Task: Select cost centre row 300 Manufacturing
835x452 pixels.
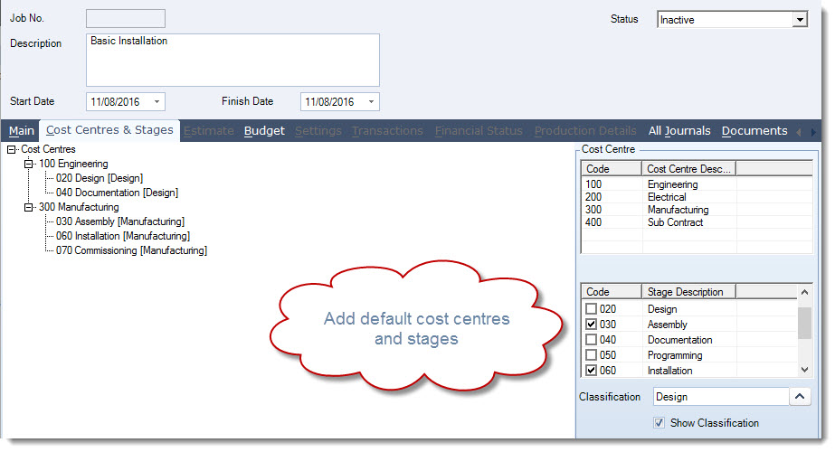Action: (x=697, y=210)
